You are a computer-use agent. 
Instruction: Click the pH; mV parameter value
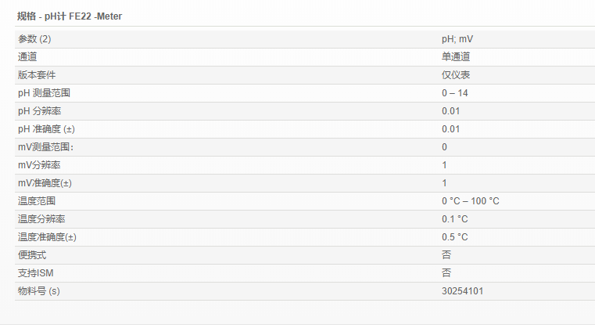point(457,39)
